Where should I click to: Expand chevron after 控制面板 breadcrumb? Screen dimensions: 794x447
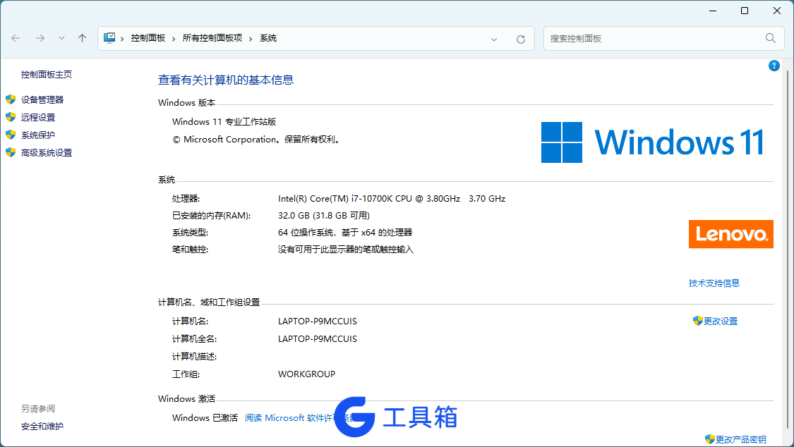pos(174,39)
